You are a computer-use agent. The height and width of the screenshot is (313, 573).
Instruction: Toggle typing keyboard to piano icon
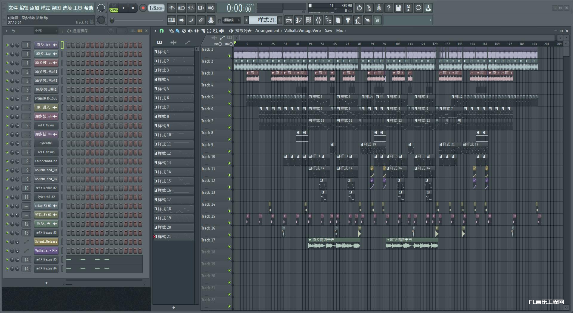172,20
